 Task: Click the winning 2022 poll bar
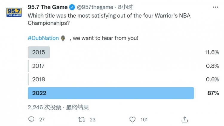[x=111, y=93]
